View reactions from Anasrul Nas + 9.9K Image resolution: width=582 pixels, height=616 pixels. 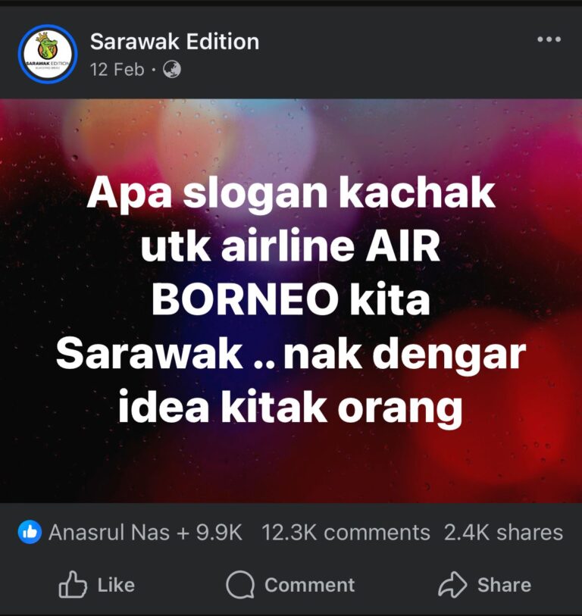(x=145, y=533)
